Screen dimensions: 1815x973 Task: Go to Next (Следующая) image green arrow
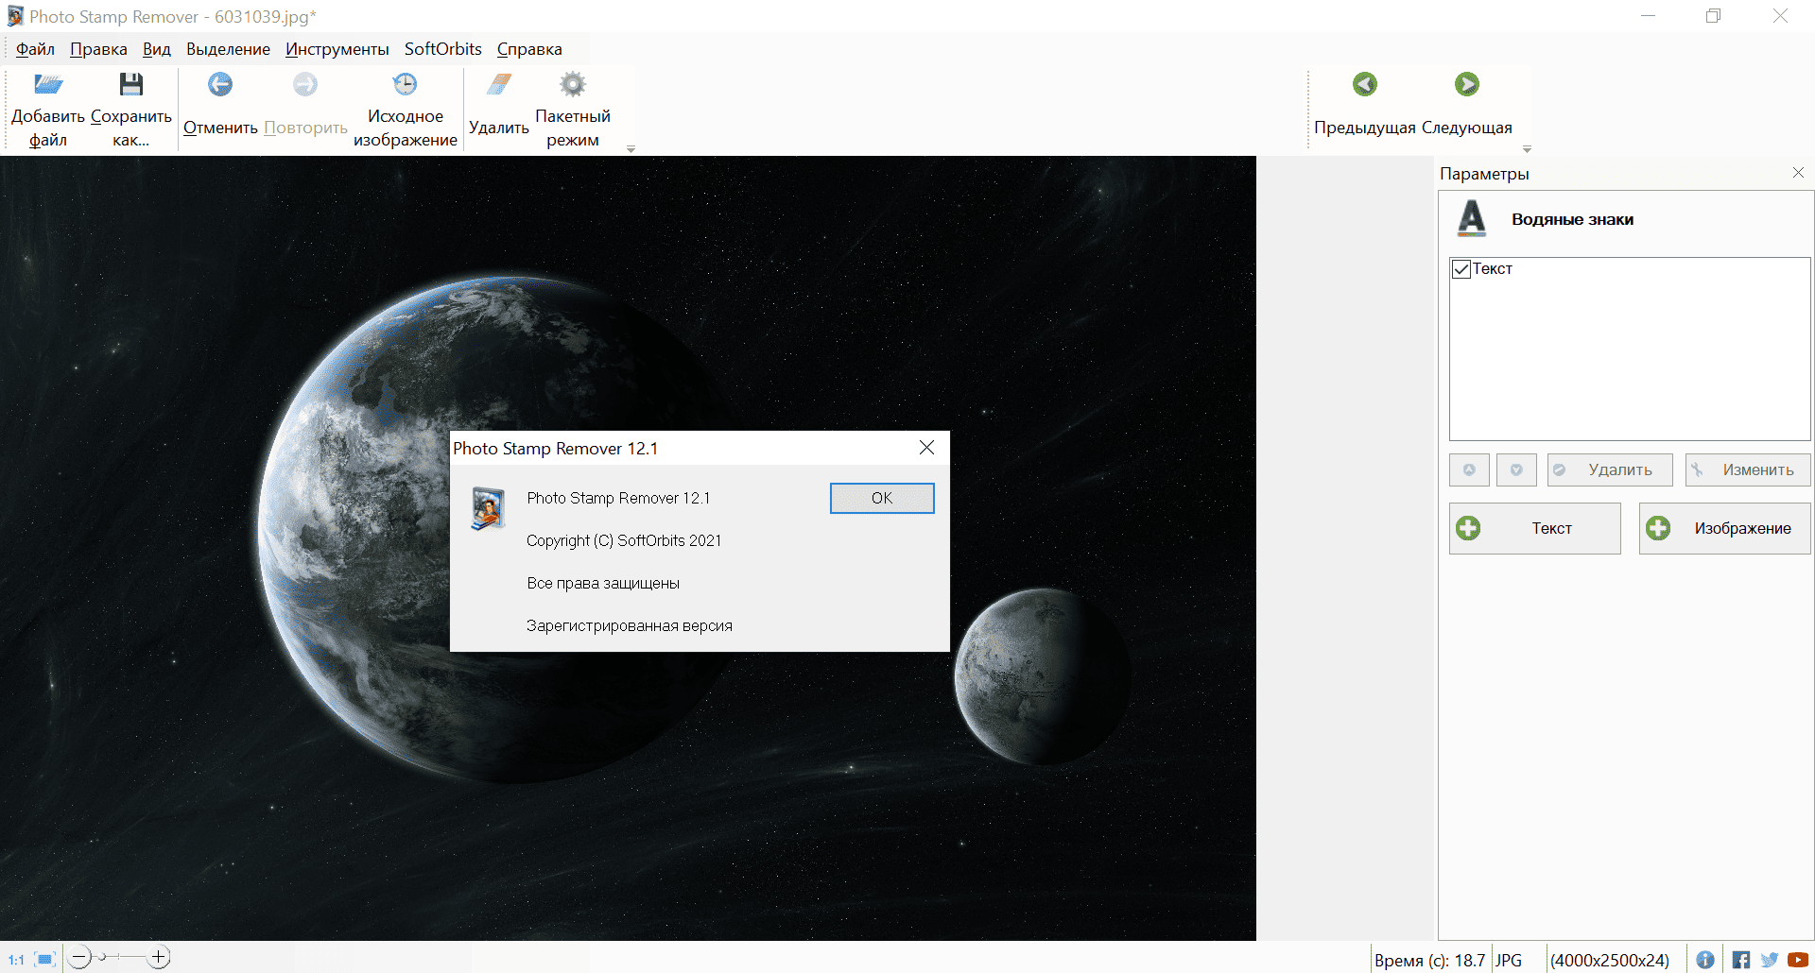(x=1467, y=84)
